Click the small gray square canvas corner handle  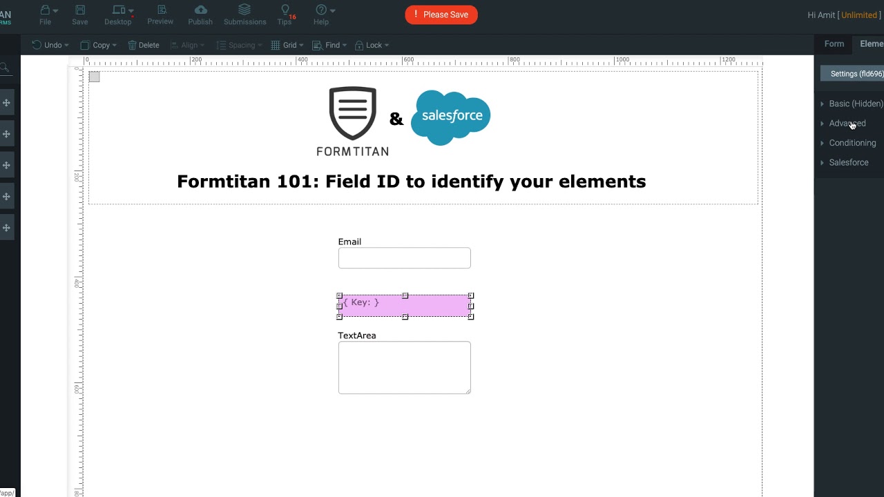[95, 77]
